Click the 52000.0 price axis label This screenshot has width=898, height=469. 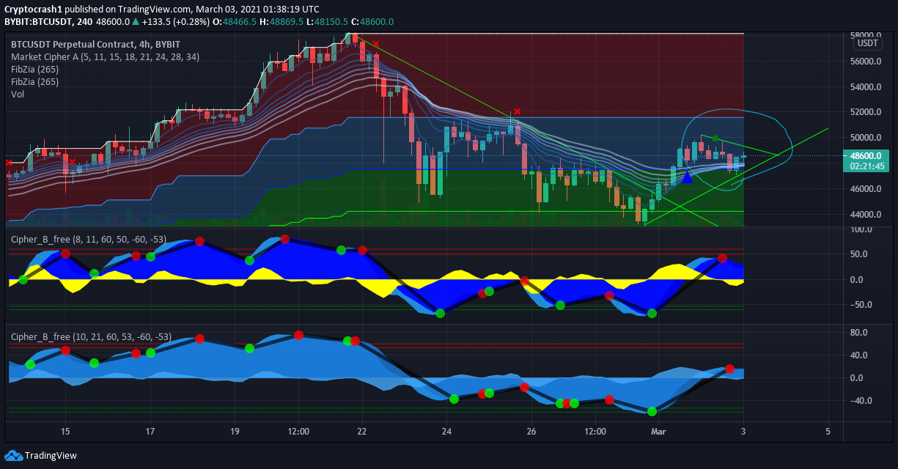coord(866,112)
